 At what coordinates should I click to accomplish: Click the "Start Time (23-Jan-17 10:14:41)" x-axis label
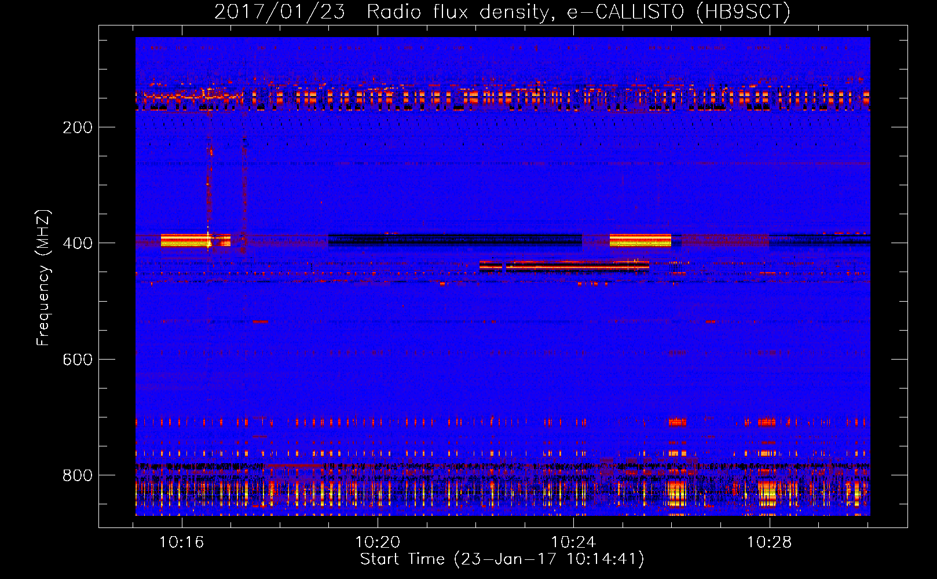pyautogui.click(x=502, y=559)
